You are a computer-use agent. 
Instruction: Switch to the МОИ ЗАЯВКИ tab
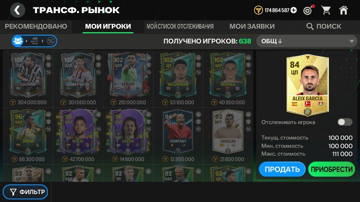click(x=252, y=26)
